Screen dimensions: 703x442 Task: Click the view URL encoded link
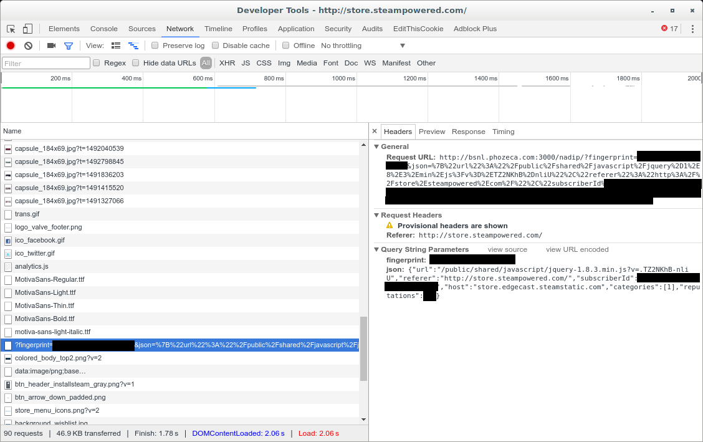(577, 249)
